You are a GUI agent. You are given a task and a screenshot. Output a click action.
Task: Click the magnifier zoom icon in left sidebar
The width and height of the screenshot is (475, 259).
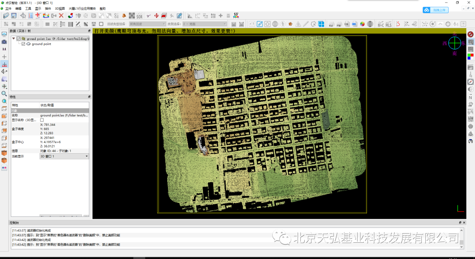[4, 94]
